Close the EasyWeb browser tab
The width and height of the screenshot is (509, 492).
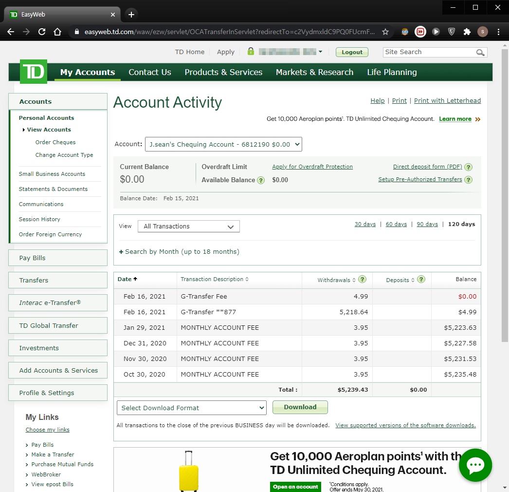[x=112, y=14]
